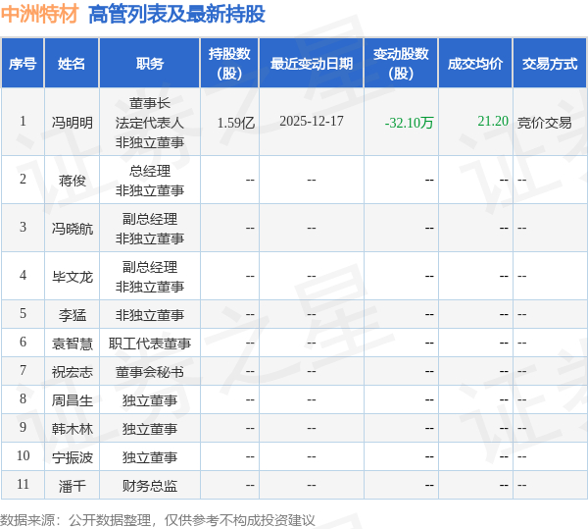Click 宁振波's 独立董事 title
The image size is (588, 529).
150,457
